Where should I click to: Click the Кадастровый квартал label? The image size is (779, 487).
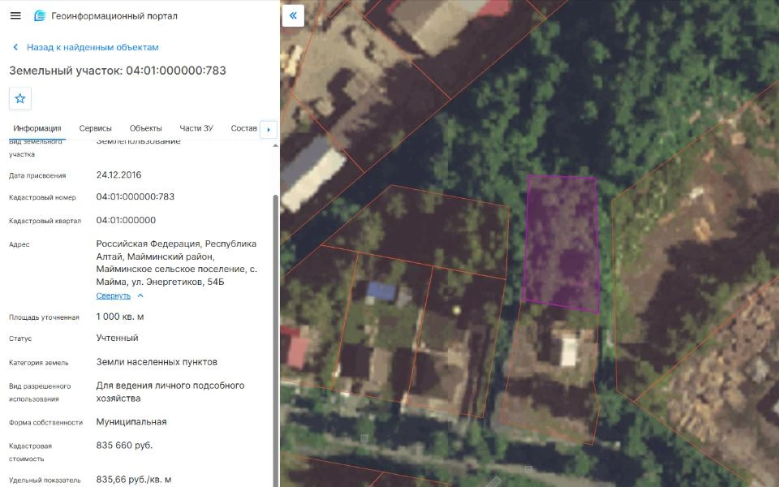(x=45, y=221)
